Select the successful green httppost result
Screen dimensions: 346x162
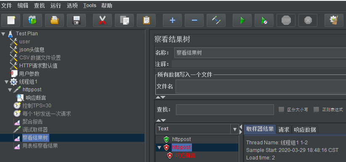tap(181, 139)
